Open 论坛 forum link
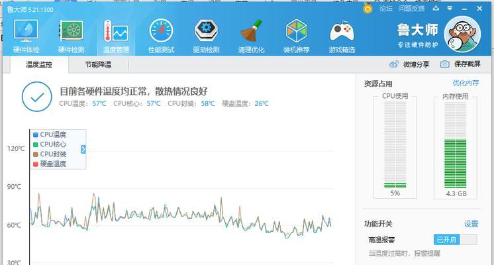The image size is (494, 265). [386, 9]
